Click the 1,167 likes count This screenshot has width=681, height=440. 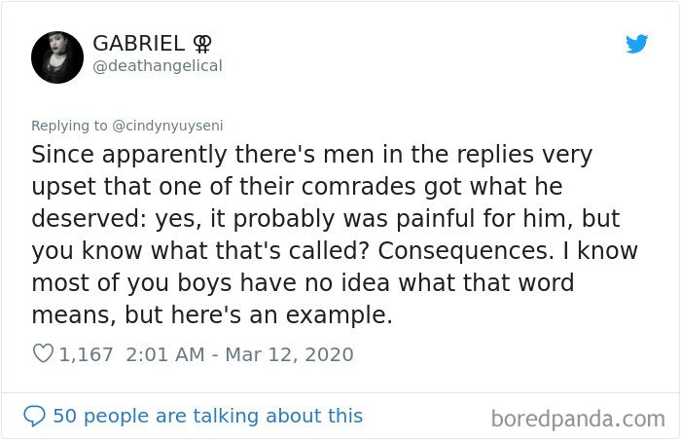pos(86,354)
